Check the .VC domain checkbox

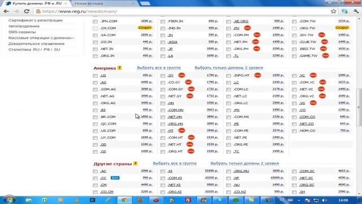pos(294,75)
